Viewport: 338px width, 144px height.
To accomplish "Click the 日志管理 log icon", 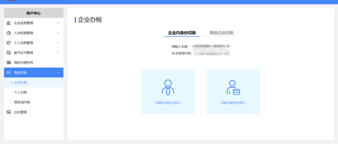I will click(9, 112).
